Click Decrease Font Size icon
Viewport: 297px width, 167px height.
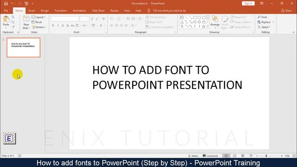(x=97, y=19)
